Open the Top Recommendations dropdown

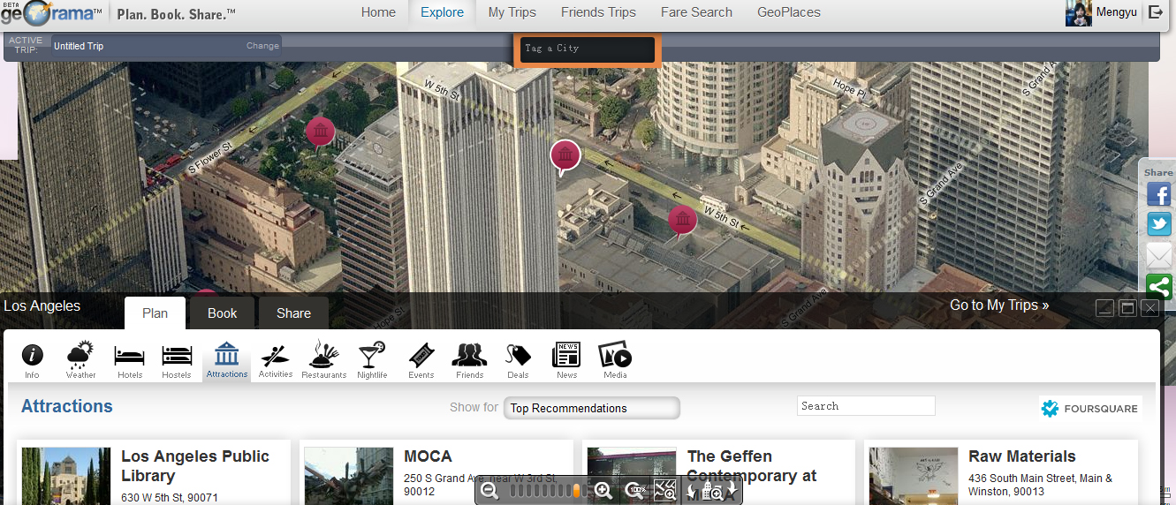point(591,408)
